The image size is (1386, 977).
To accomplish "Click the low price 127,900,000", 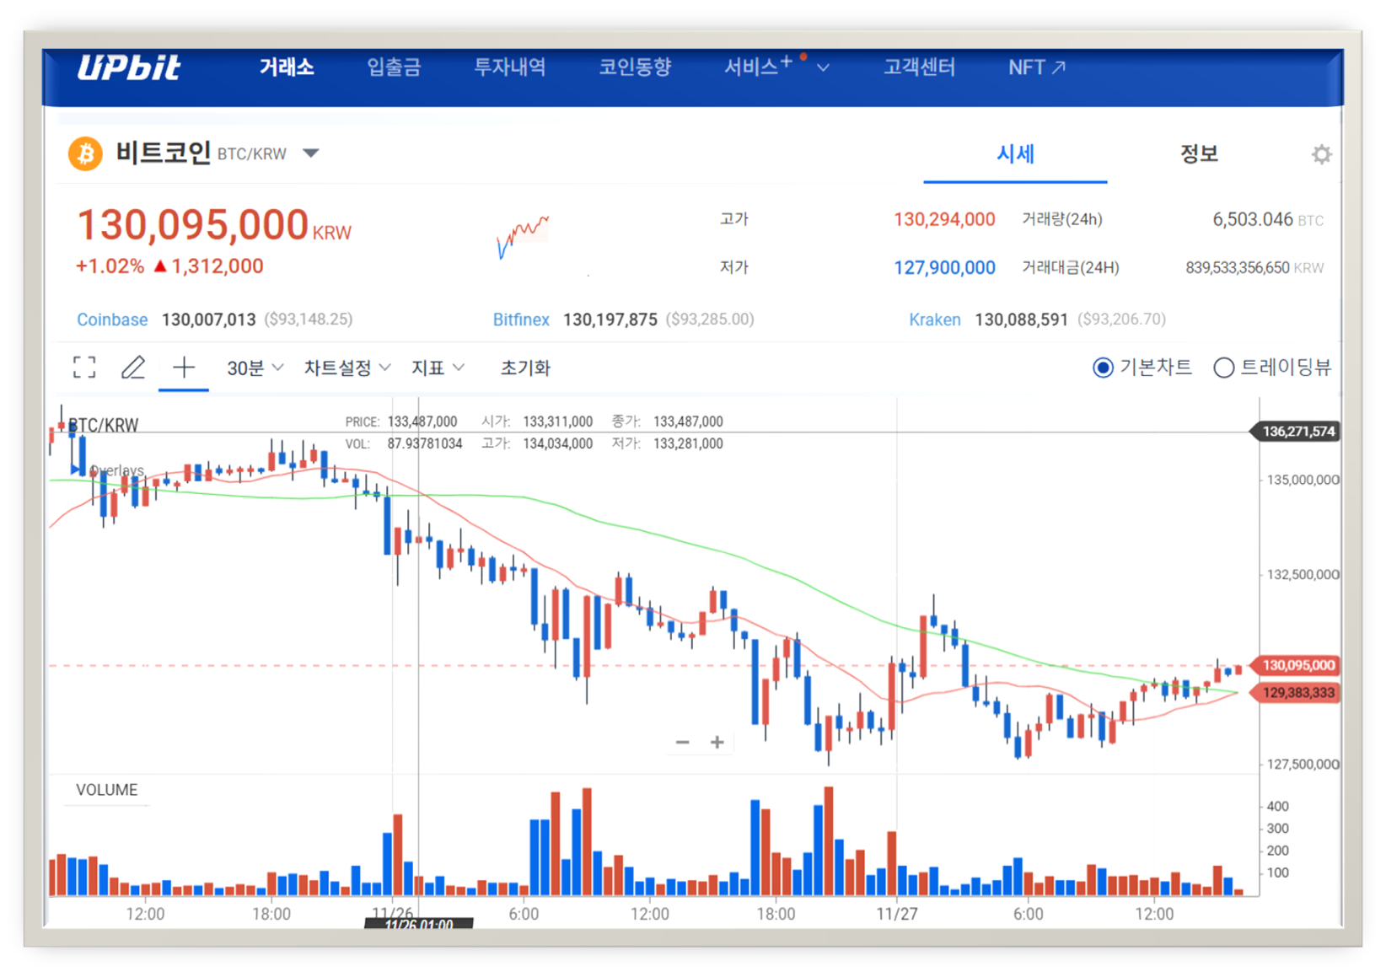I will click(944, 267).
